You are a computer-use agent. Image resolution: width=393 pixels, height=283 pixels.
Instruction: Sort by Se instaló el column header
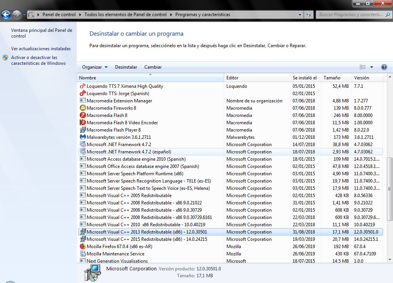[305, 77]
